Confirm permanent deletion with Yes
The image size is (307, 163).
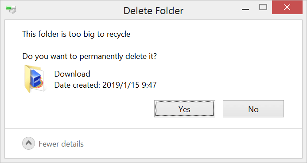coord(185,109)
